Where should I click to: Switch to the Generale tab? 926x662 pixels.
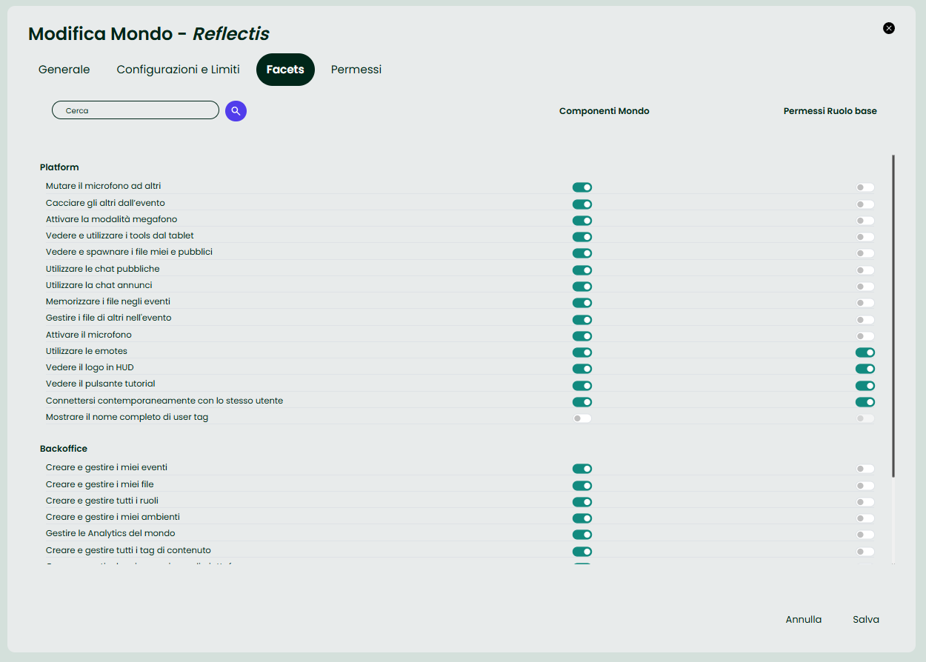click(64, 69)
